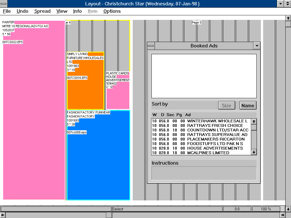The width and height of the screenshot is (291, 218).
Task: Click the booked ads list down arrow
Action: tap(254, 152)
